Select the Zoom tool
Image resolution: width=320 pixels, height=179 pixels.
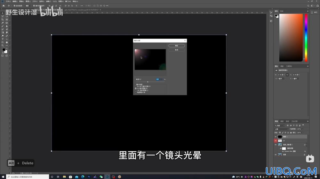3,46
